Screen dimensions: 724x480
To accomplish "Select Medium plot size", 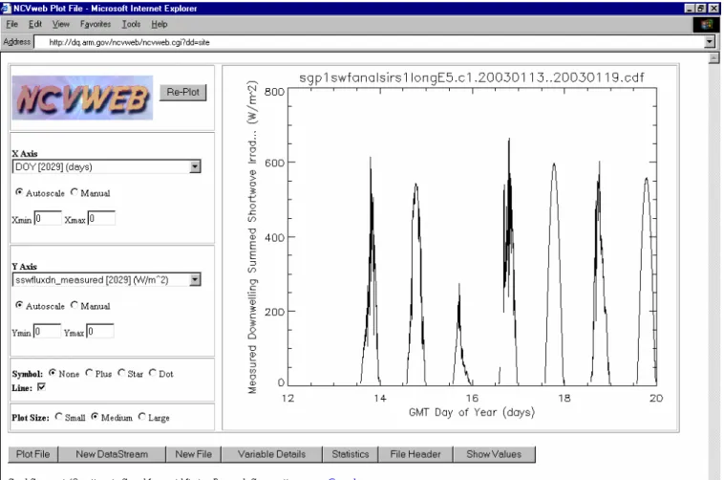I will (95, 417).
